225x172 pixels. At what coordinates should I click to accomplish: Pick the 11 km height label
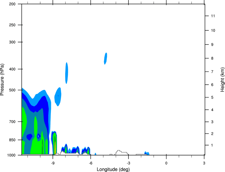[x=213, y=16]
